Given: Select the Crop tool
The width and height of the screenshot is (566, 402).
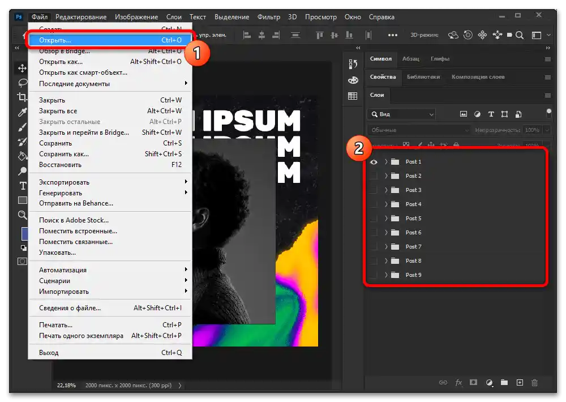Looking at the screenshot, I should click(x=23, y=97).
